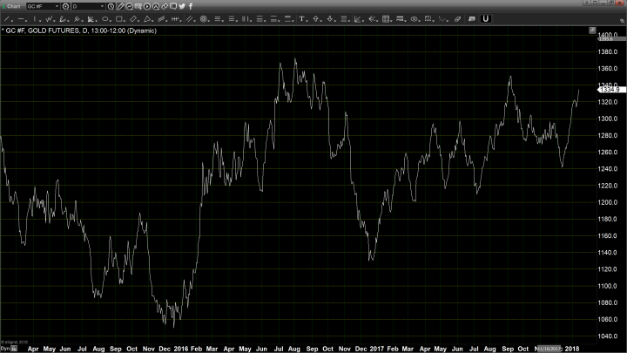Select the down arrow marker tool
627x353 pixels.
[x=330, y=19]
